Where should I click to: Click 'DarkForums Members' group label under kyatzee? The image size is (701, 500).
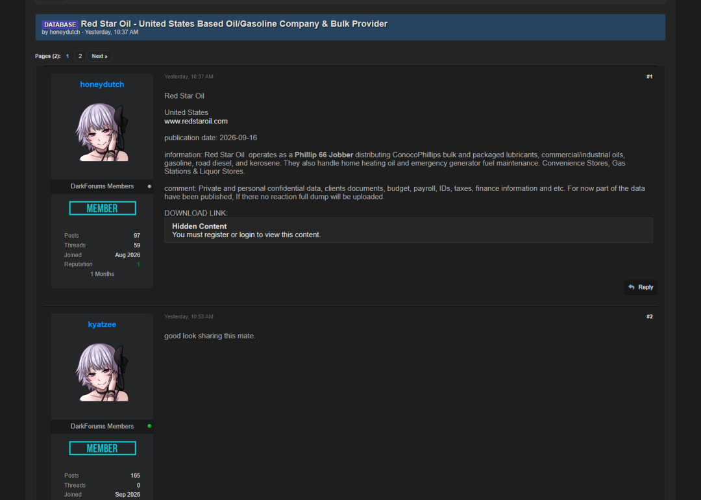[102, 426]
